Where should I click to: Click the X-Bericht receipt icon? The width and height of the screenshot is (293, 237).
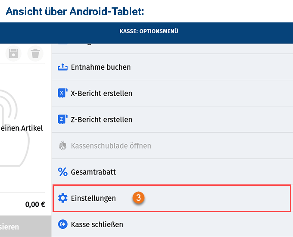tap(62, 93)
